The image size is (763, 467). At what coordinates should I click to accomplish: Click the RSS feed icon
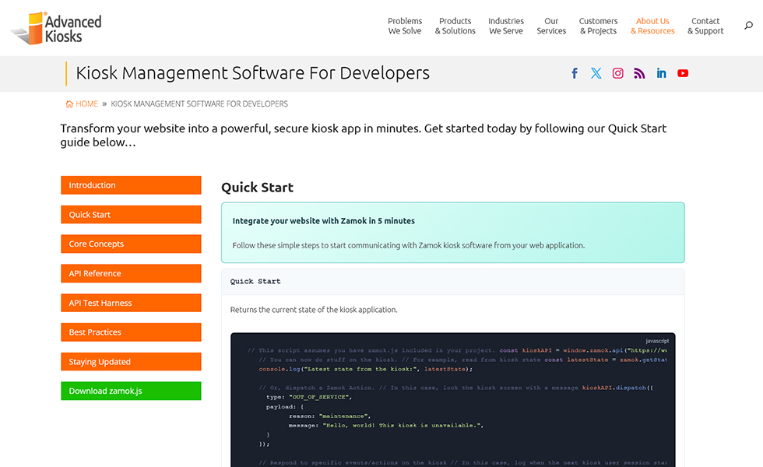coord(639,73)
